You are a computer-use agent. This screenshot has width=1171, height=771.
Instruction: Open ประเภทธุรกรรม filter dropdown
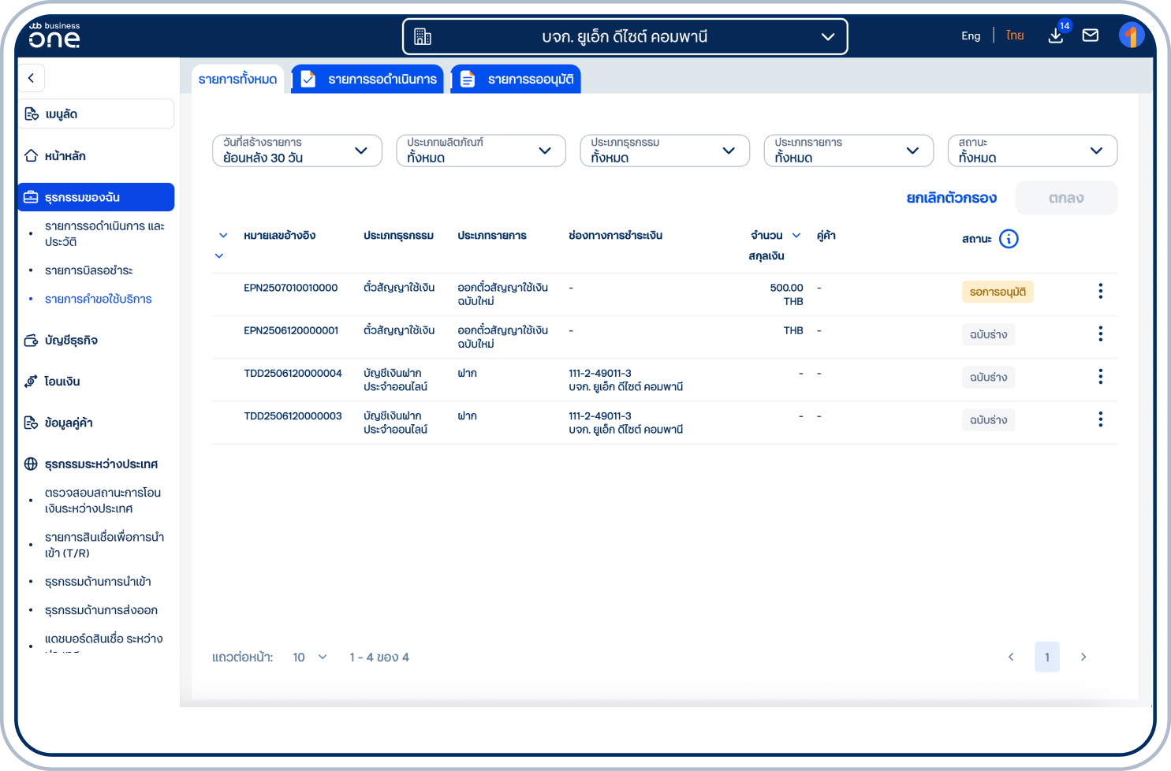[665, 151]
